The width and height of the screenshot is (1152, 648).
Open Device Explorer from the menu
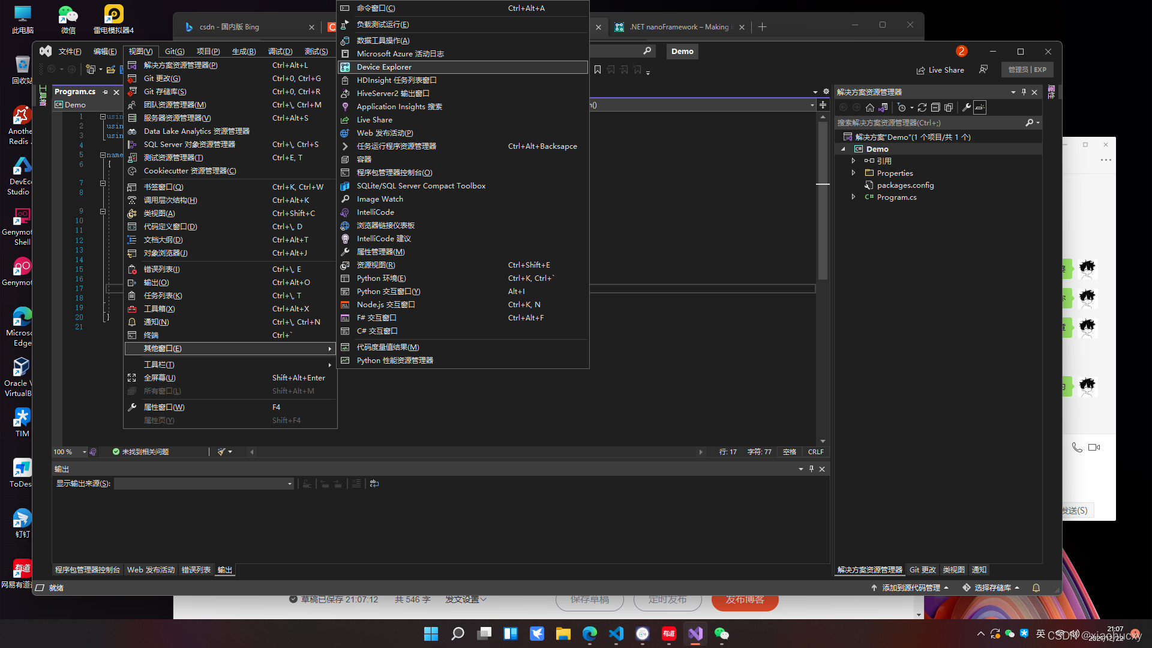tap(384, 67)
